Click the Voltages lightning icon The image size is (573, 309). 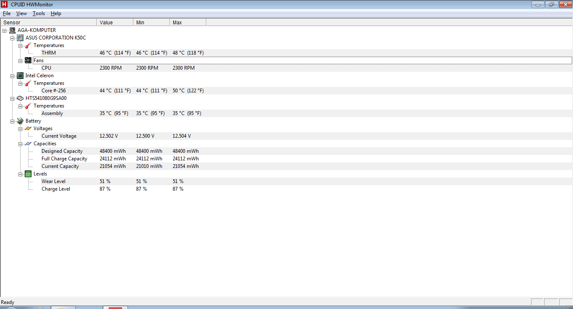(x=28, y=128)
